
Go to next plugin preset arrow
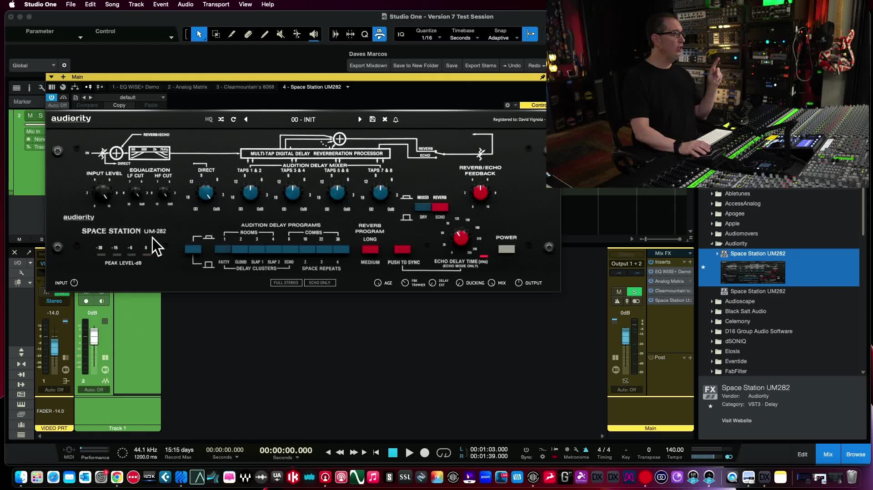tap(360, 119)
